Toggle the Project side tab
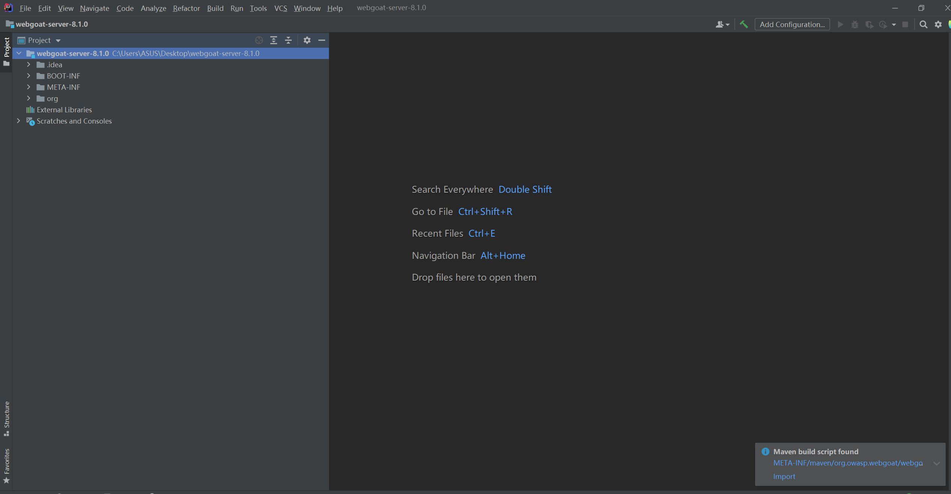Screen dimensions: 951x494 pyautogui.click(x=6, y=52)
